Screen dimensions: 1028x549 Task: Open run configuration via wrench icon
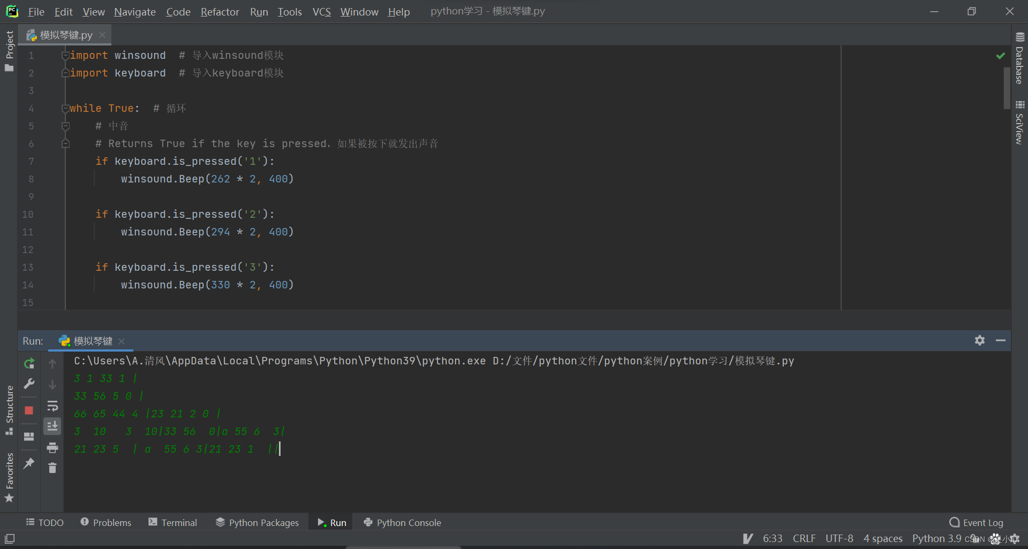click(29, 384)
